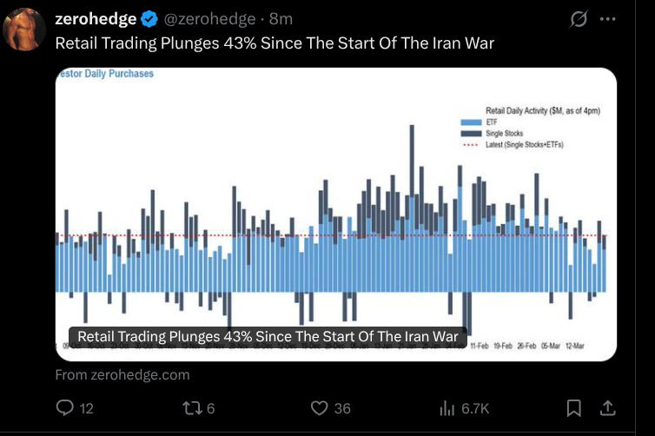This screenshot has width=655, height=436.
Task: Click the 12-Mar date label on the chart
Action: point(574,346)
